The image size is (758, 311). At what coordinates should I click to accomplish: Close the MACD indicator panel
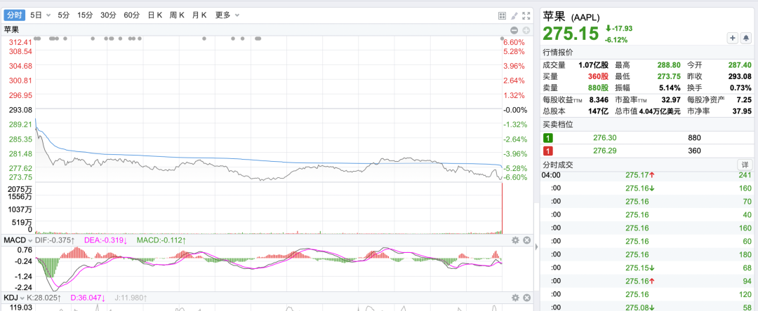(527, 240)
